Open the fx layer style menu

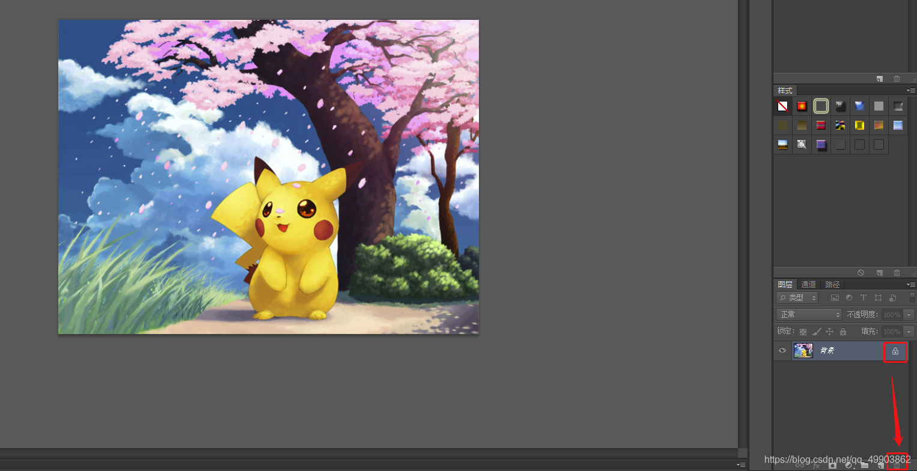816,465
